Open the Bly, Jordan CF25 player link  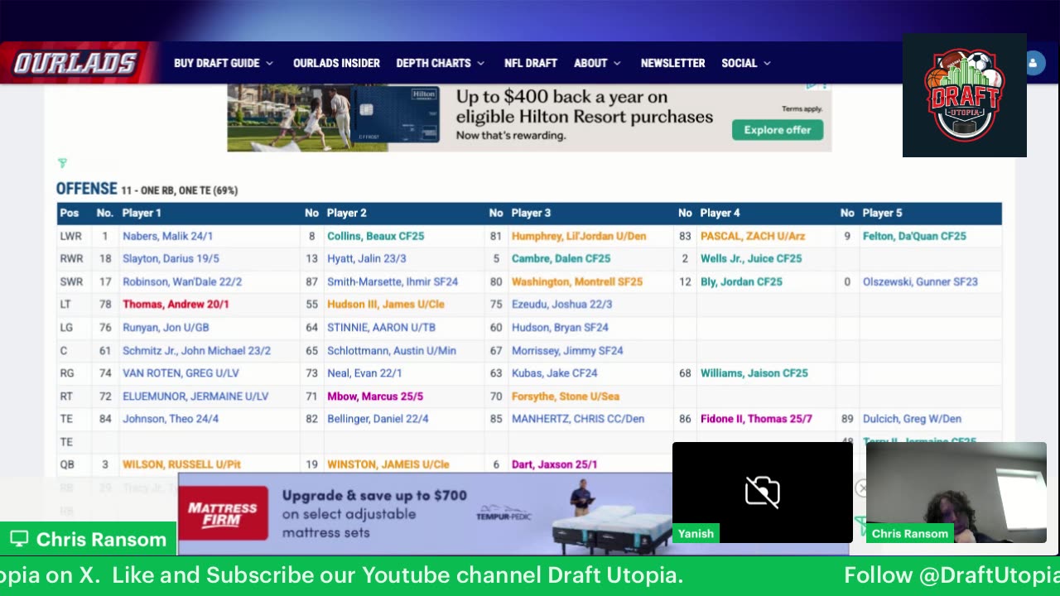pyautogui.click(x=741, y=281)
